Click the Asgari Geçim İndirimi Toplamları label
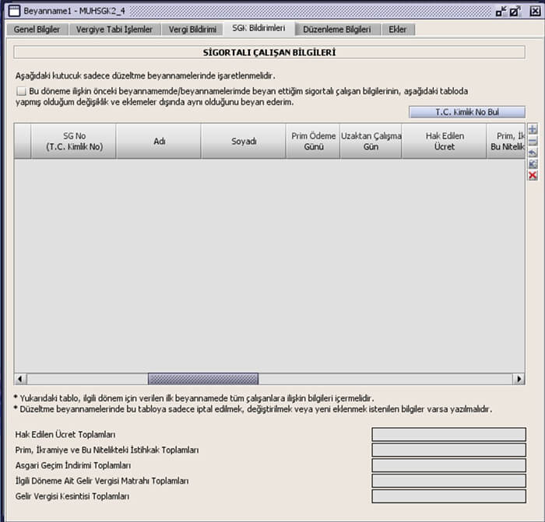The width and height of the screenshot is (545, 522). click(73, 465)
